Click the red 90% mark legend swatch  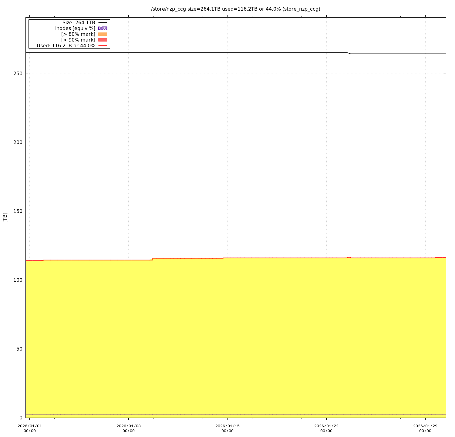pyautogui.click(x=103, y=40)
